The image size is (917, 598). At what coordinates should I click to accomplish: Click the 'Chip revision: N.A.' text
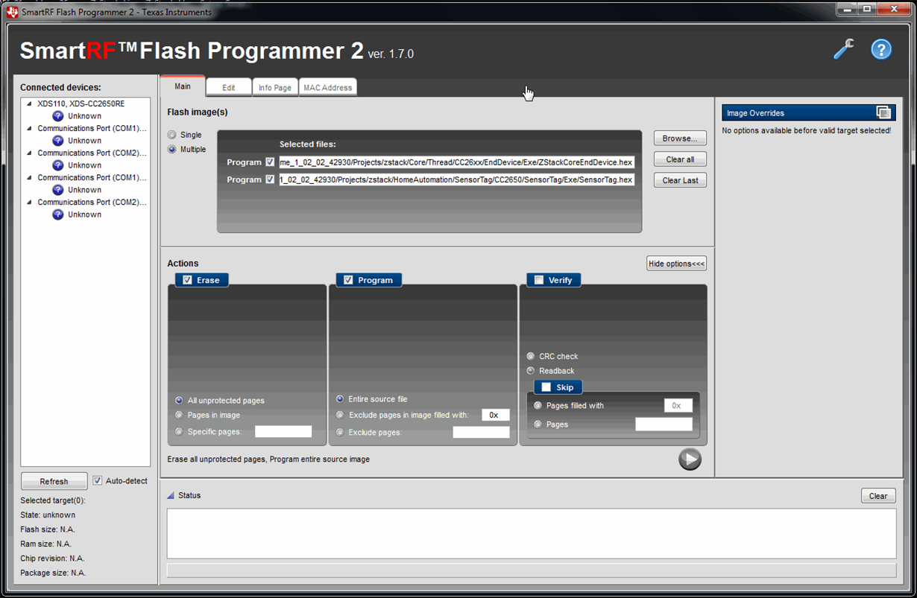click(52, 559)
